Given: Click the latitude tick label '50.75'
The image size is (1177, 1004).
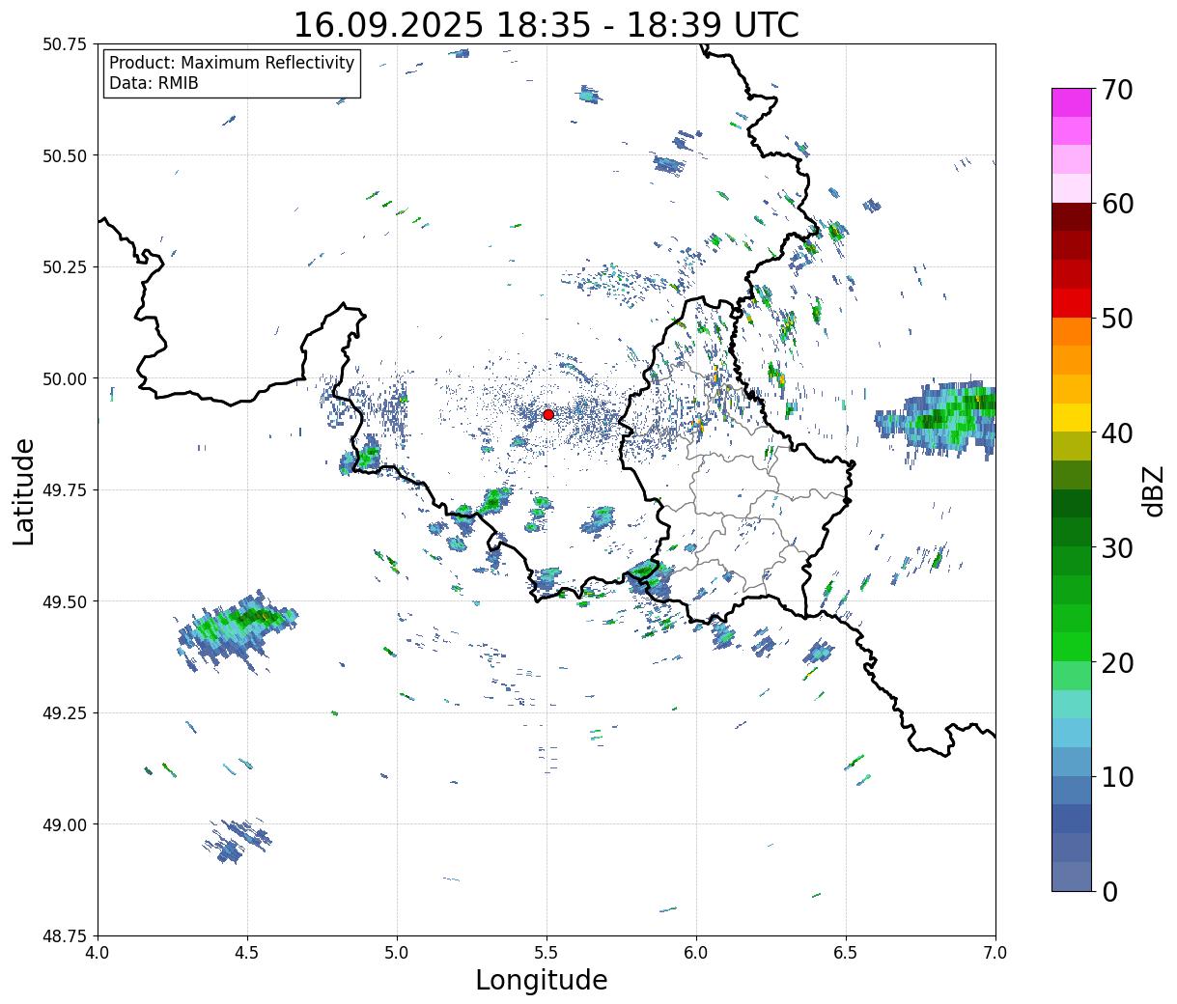Looking at the screenshot, I should coord(65,44).
